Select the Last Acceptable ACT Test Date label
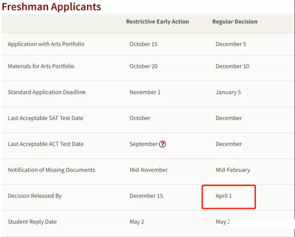 [x=45, y=144]
